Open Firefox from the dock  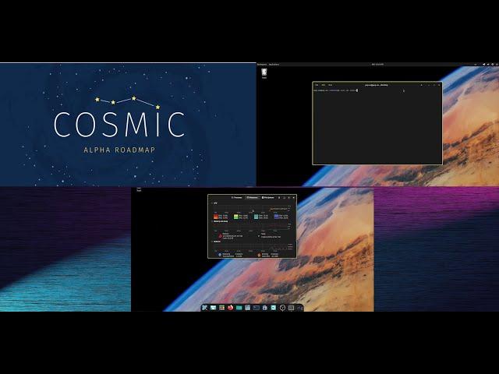pyautogui.click(x=231, y=308)
